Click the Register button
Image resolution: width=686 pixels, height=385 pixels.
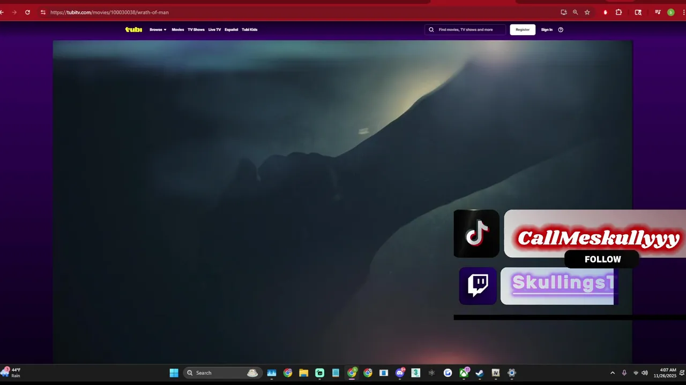tap(523, 29)
